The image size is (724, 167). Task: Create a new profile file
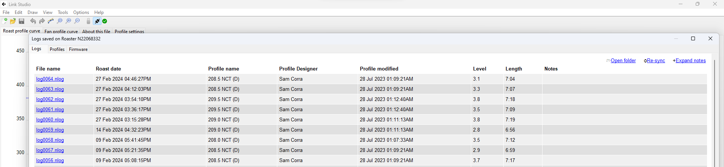[5, 21]
